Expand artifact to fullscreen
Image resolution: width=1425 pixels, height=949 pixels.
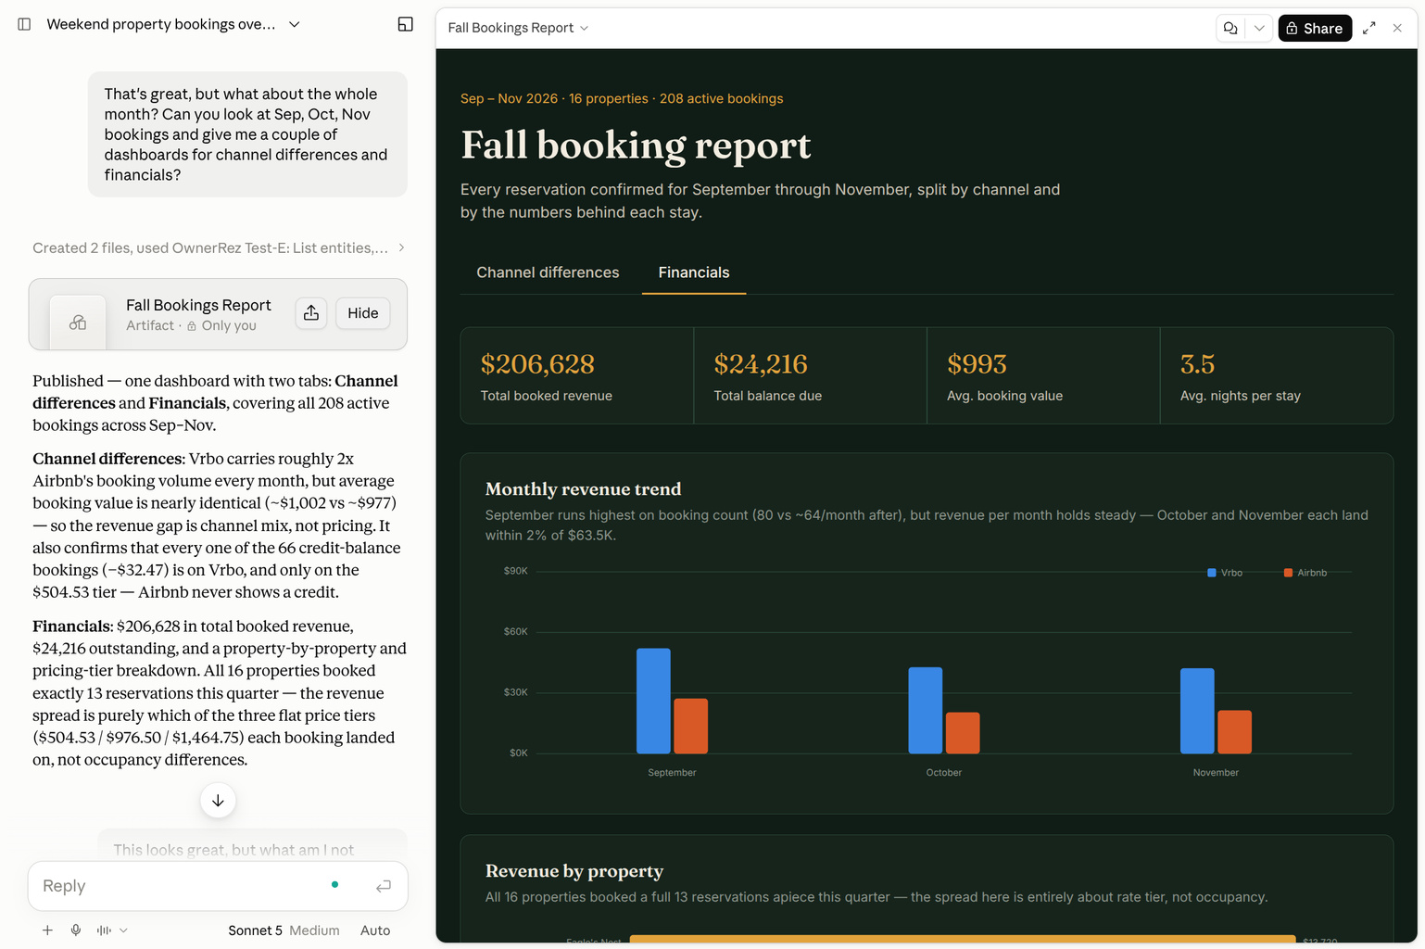[x=1368, y=28]
